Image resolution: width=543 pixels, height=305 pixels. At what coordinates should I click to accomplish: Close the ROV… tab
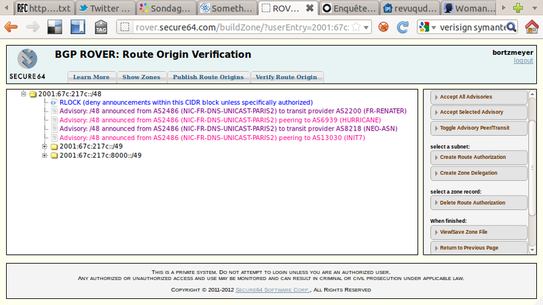[310, 8]
